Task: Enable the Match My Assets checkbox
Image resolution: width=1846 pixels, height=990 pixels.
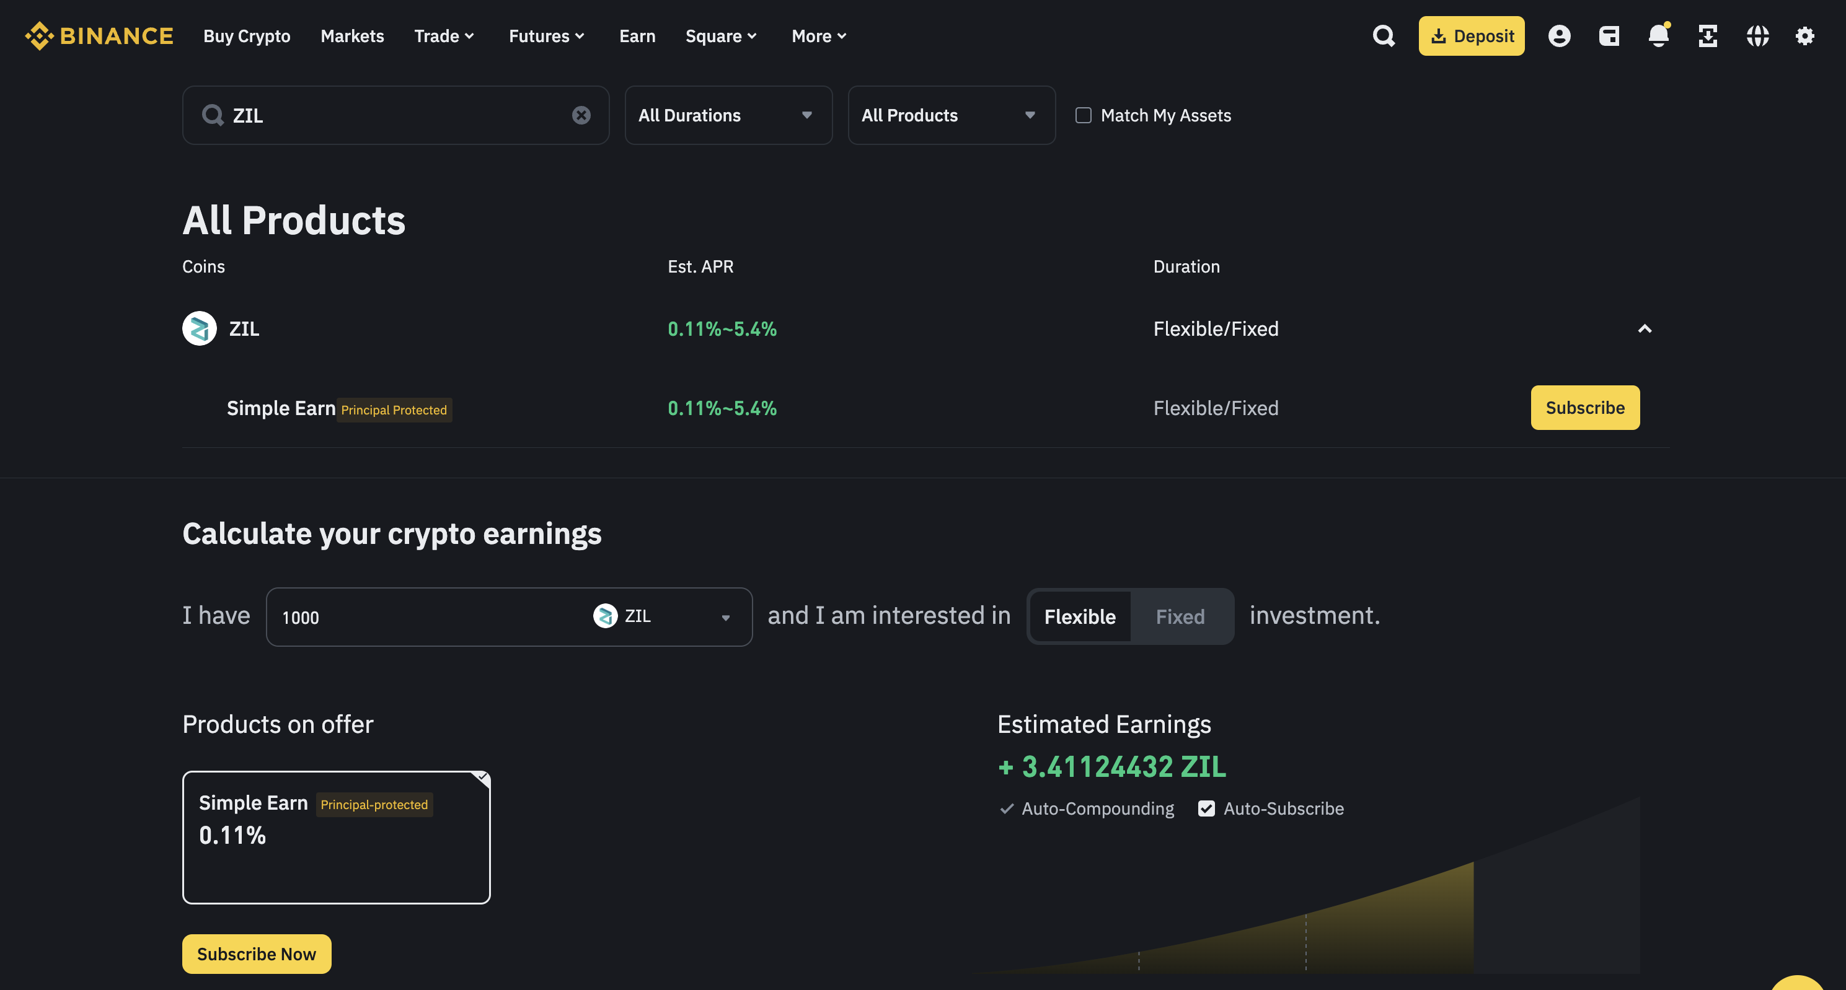Action: pyautogui.click(x=1083, y=115)
